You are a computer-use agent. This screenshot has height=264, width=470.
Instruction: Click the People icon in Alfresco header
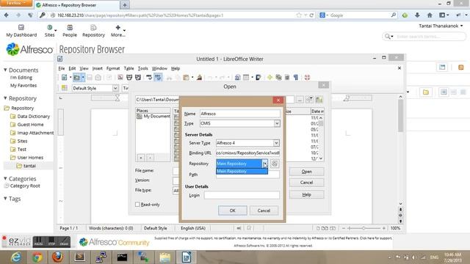pyautogui.click(x=70, y=28)
